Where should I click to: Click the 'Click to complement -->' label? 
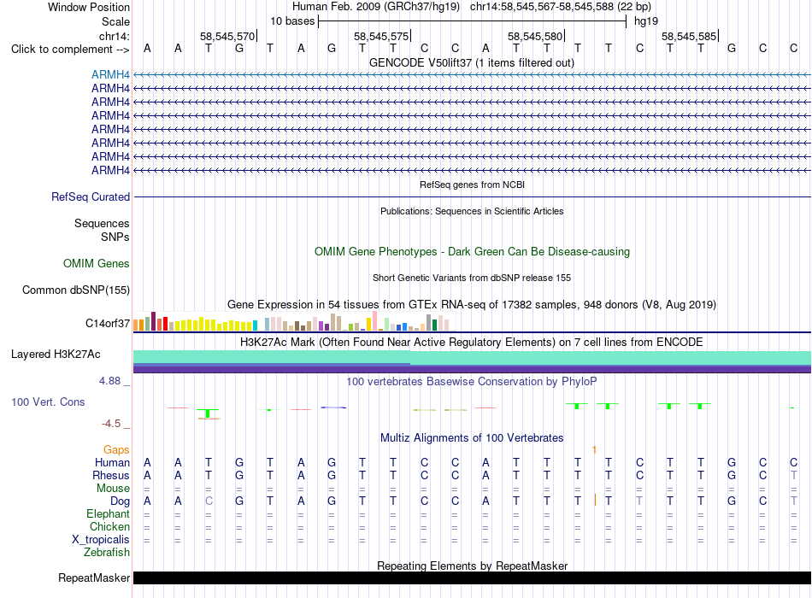(70, 50)
